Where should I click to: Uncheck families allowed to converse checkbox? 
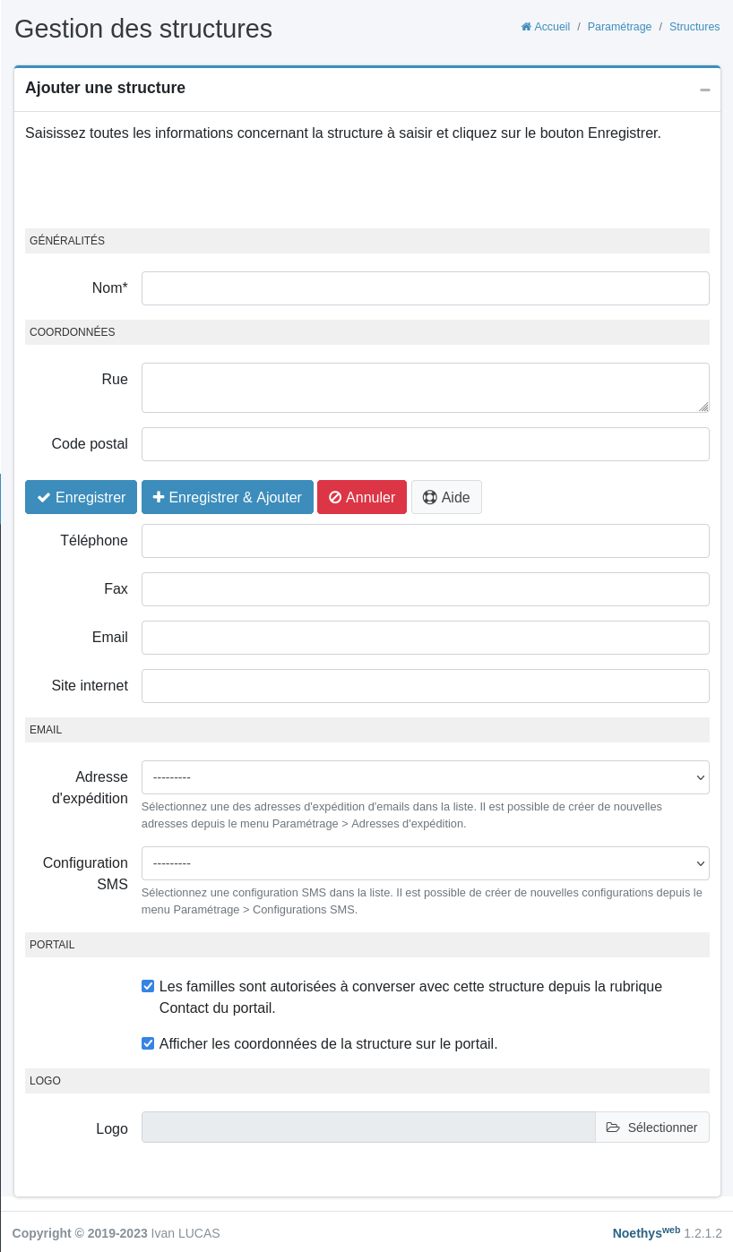click(x=148, y=986)
